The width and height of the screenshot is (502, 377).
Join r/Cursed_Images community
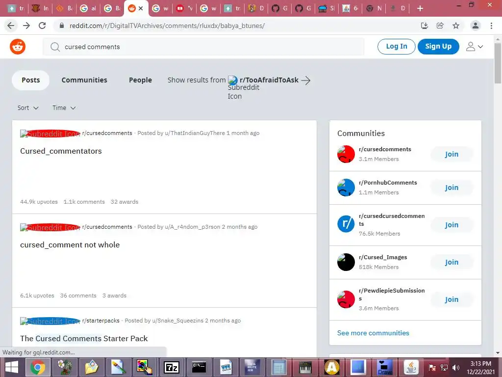click(452, 262)
